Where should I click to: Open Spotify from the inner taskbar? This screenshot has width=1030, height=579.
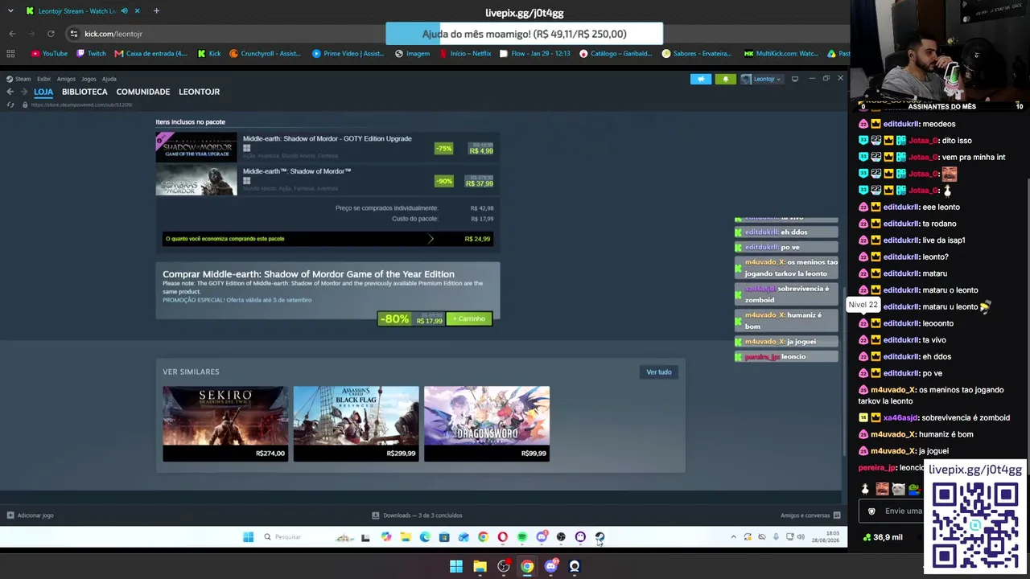point(522,537)
